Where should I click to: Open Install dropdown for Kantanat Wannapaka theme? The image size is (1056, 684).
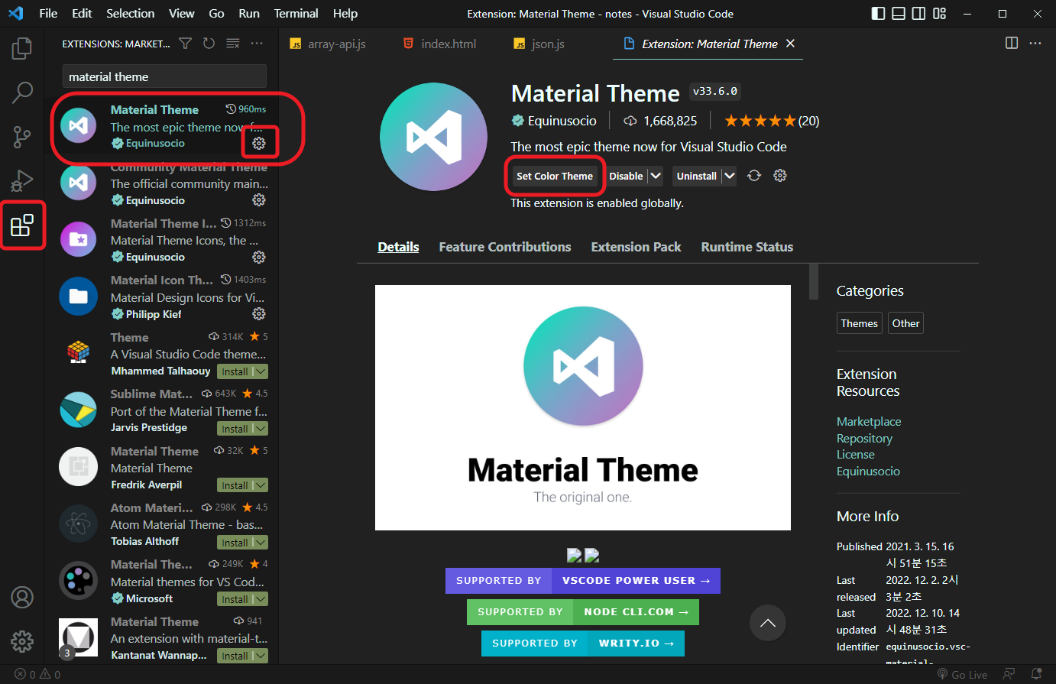pos(261,656)
